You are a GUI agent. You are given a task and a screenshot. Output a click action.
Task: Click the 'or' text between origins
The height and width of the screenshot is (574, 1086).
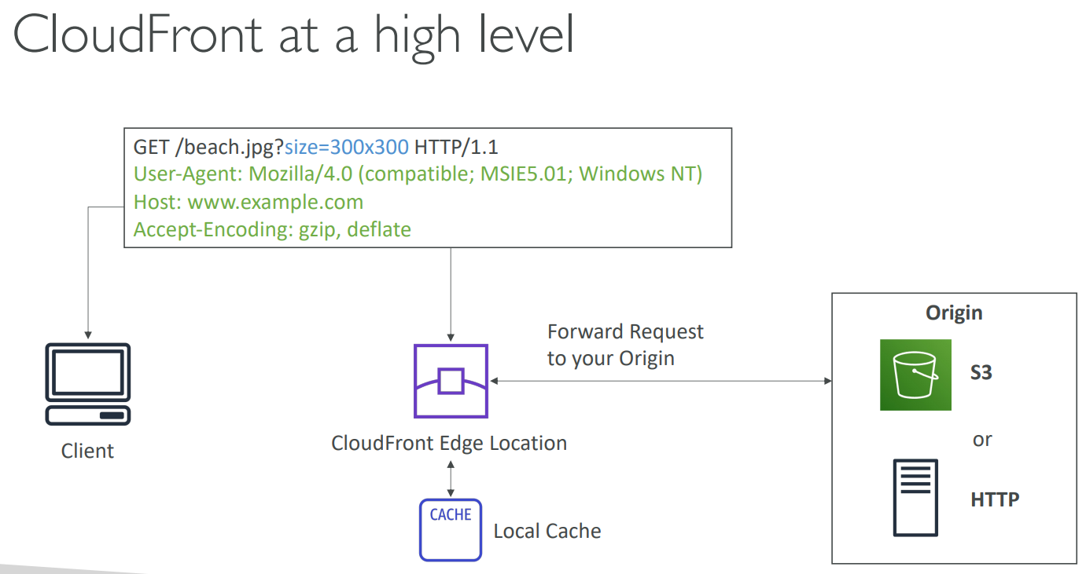point(982,439)
